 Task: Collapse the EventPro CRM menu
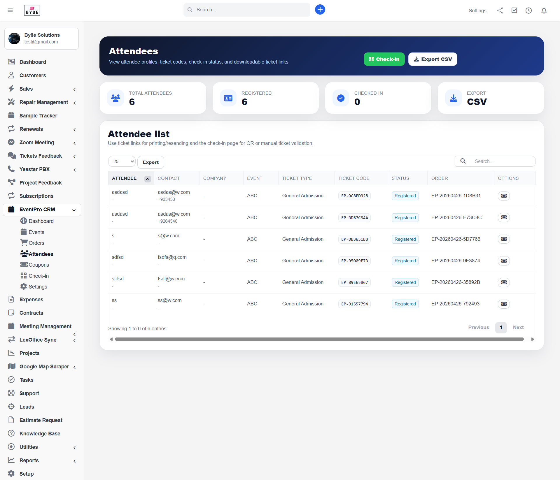[74, 210]
